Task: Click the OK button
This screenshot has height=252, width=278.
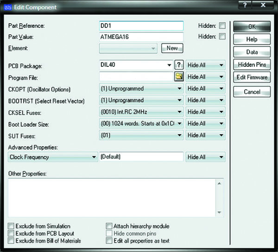Action: 252,26
